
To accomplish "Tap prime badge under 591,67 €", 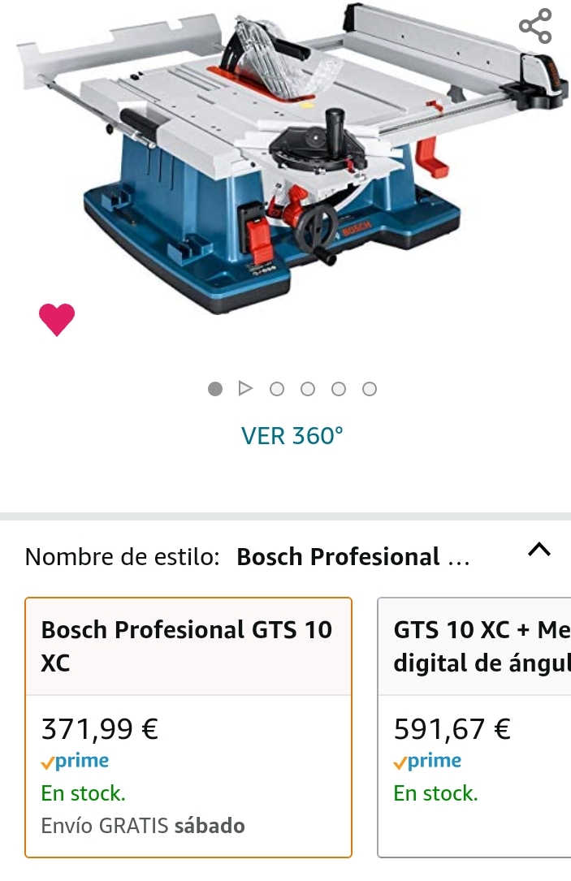I will [x=427, y=761].
